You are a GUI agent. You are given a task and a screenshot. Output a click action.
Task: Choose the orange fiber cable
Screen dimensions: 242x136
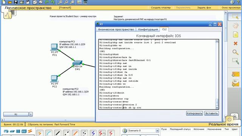76,133
